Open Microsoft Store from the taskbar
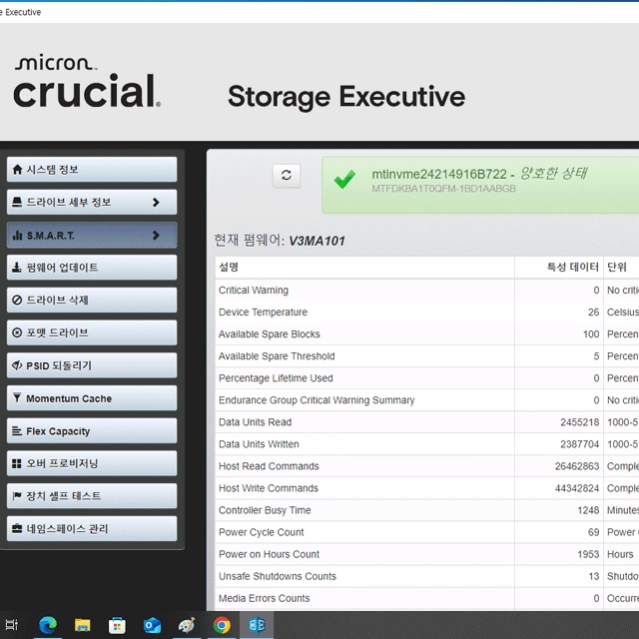639x639 pixels. (117, 625)
